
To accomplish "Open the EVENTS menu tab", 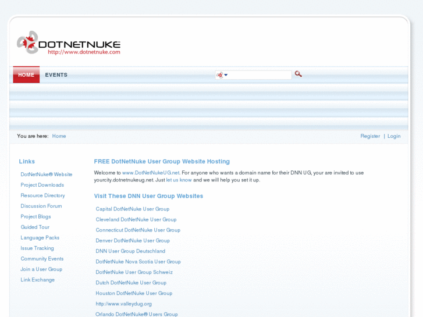I will tap(56, 74).
